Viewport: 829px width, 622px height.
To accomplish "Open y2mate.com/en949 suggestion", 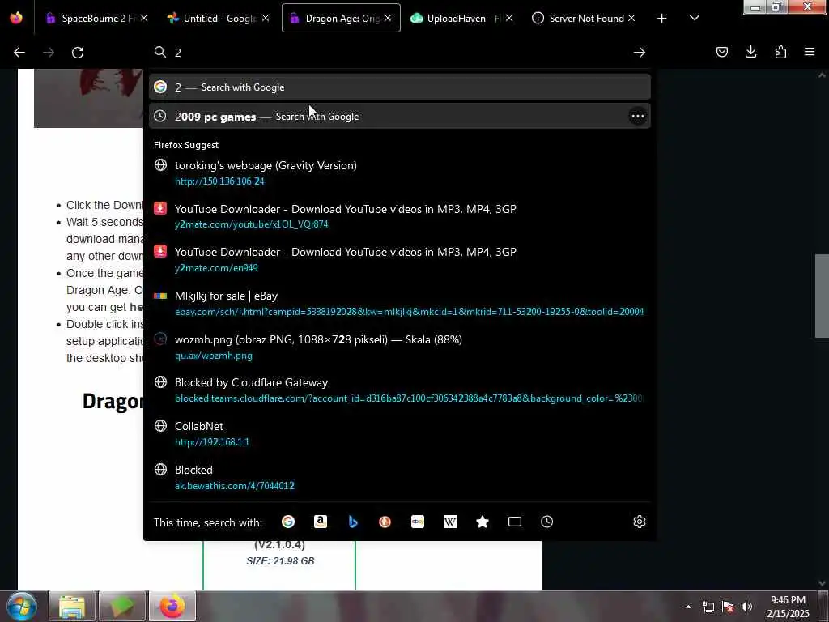I will point(399,260).
